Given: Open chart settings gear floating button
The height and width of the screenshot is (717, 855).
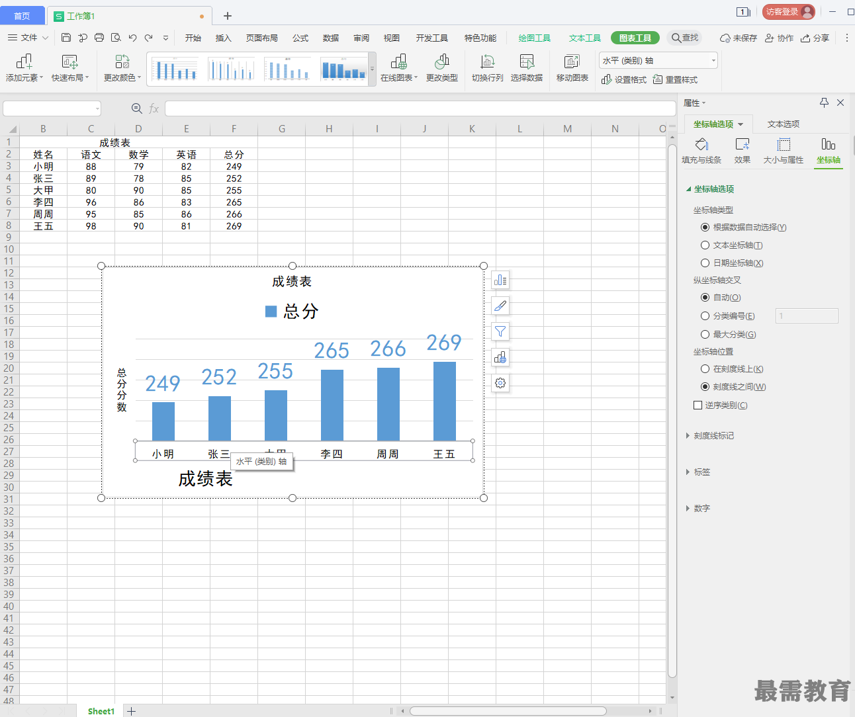Looking at the screenshot, I should click(500, 383).
